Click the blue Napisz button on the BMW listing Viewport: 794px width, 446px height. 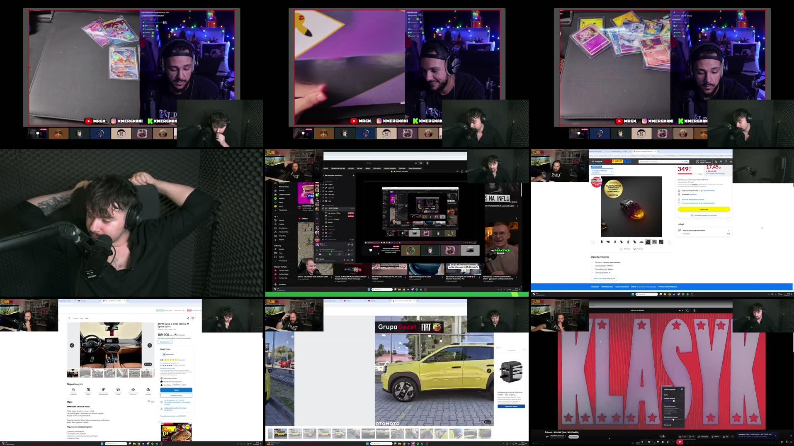pyautogui.click(x=176, y=390)
